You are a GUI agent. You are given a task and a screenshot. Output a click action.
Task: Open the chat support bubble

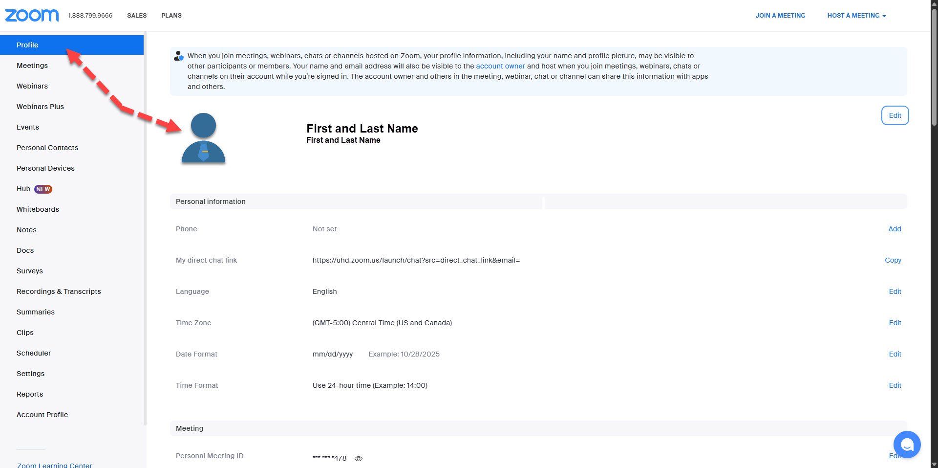pos(907,444)
